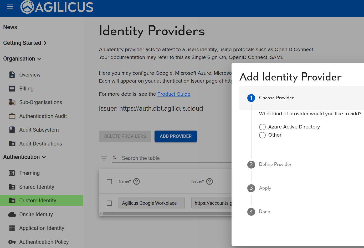Click the ADD PROVIDER button
The width and height of the screenshot is (364, 248).
(x=176, y=136)
